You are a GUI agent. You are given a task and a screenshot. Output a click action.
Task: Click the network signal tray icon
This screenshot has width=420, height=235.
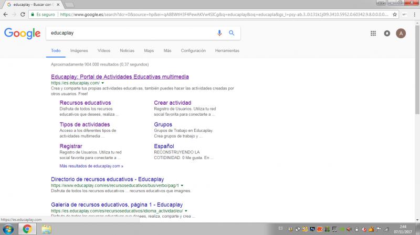point(386,229)
